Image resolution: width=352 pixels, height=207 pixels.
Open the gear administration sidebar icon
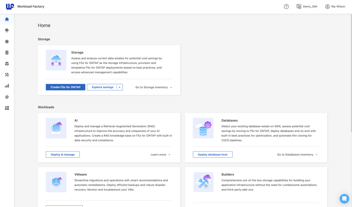tap(7, 97)
